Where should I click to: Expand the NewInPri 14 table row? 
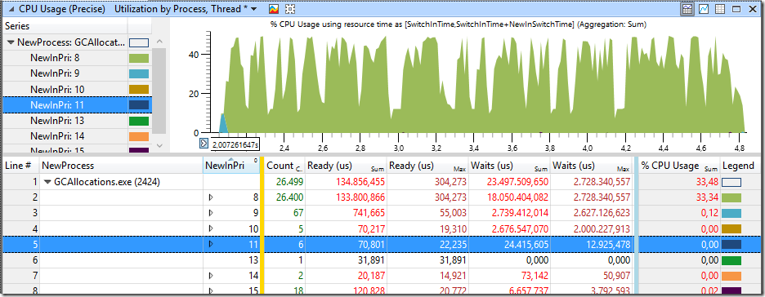coord(211,275)
